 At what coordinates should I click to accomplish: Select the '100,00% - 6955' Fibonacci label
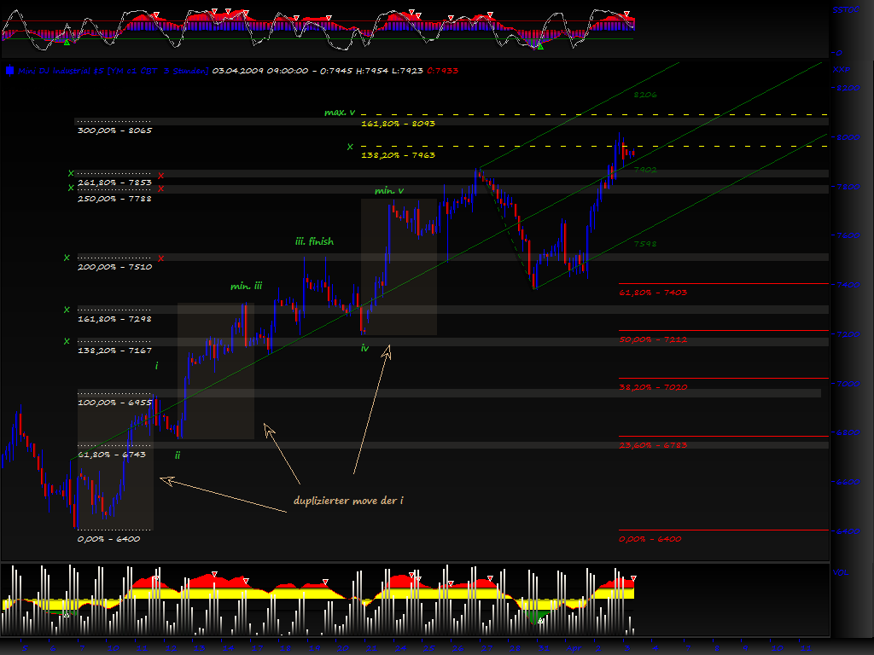click(114, 403)
